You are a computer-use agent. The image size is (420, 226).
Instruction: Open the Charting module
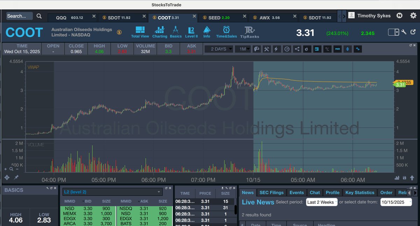(x=160, y=32)
